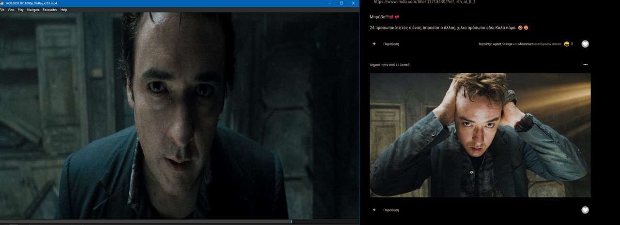
Task: Open the photo of man holding head in post
Action: point(480,135)
